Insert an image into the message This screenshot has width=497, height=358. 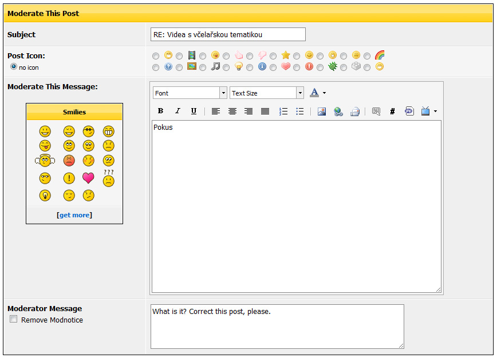pos(321,112)
